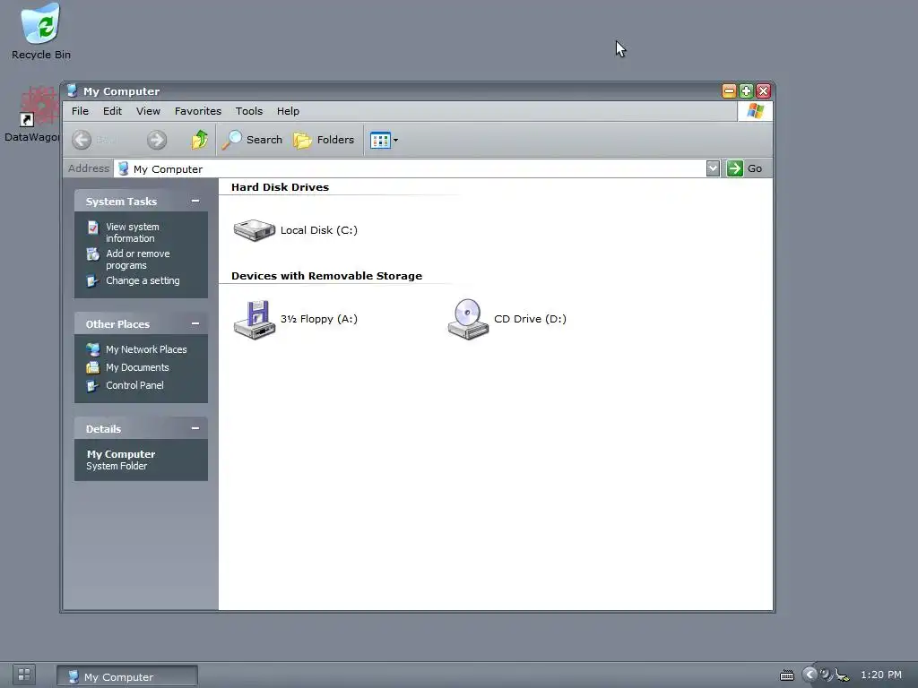Click the Back arrow toolbar button

[82, 140]
